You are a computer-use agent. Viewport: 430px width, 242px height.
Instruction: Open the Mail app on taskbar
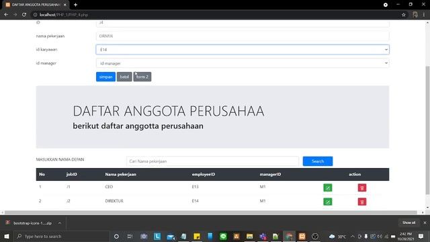tap(171, 237)
